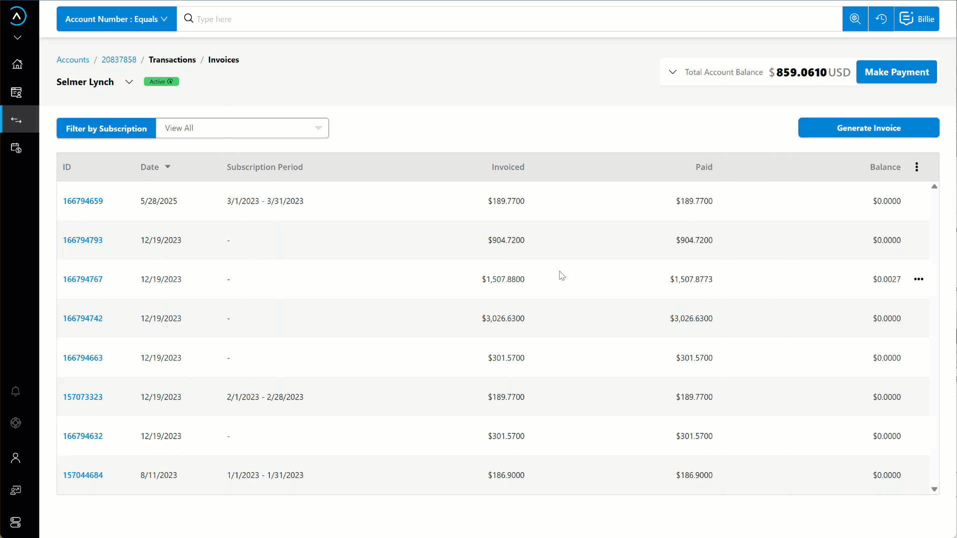Open the account search icon in sidebar
The image size is (957, 538).
(x=16, y=92)
